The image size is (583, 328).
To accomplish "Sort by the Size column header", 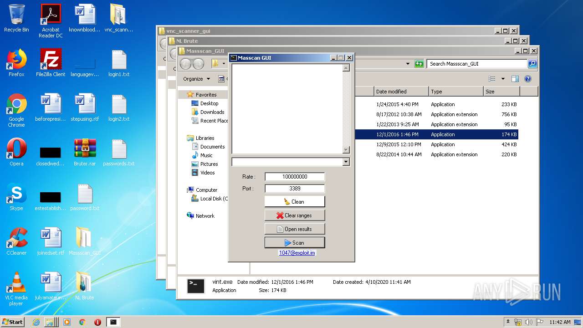I will (x=501, y=92).
